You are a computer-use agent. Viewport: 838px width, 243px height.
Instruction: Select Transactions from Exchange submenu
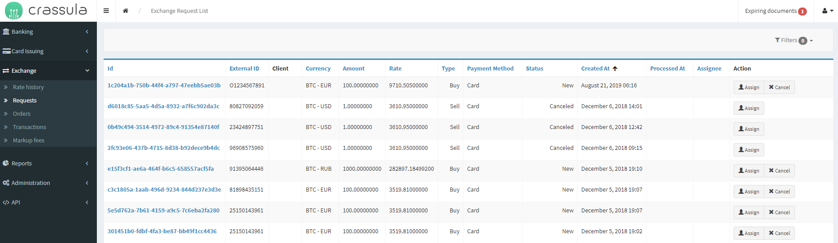(x=29, y=127)
